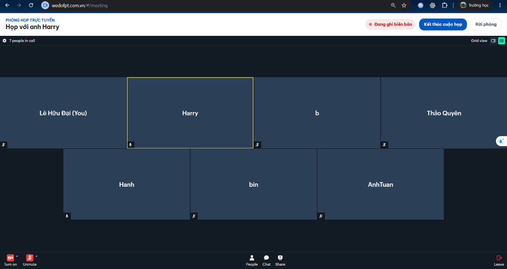Share your screen

tap(280, 261)
